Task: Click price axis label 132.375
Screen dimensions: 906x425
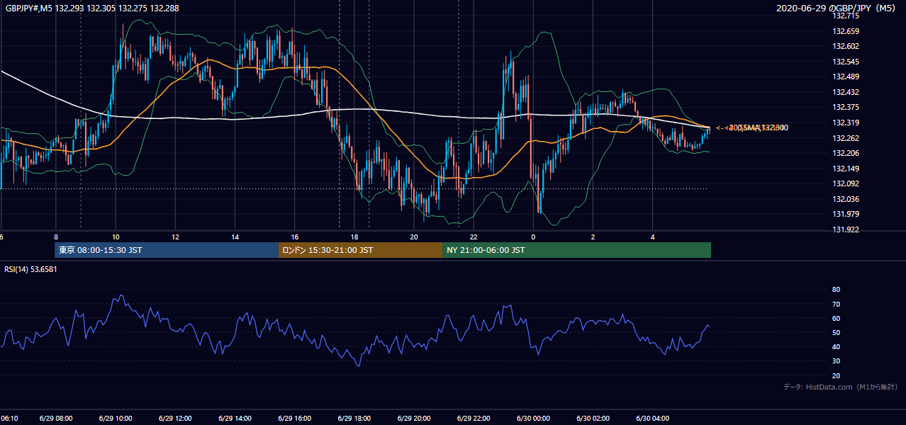Action: click(x=845, y=108)
